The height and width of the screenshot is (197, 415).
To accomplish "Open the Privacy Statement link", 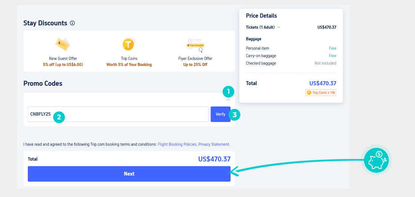I will click(x=214, y=144).
